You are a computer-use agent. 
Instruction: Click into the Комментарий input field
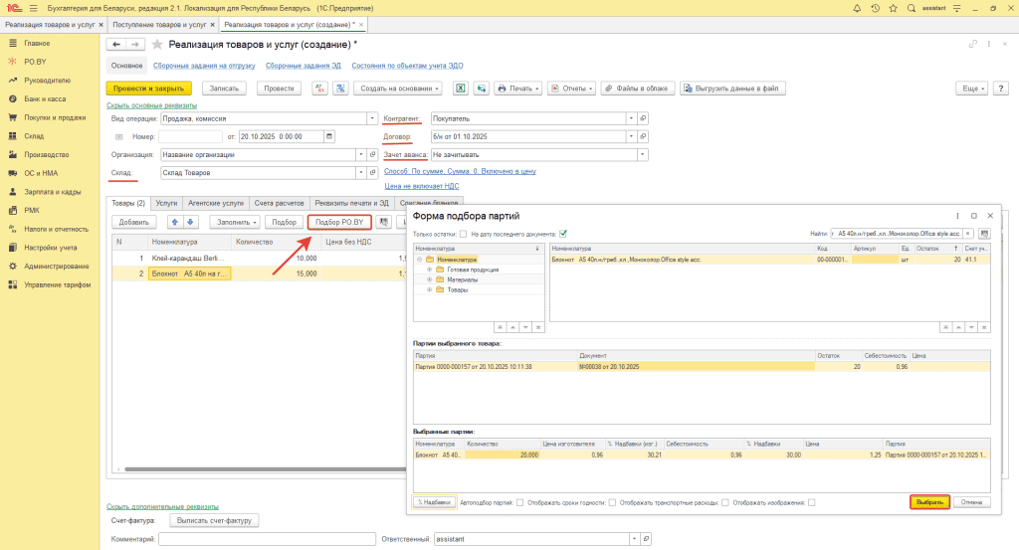coord(266,538)
